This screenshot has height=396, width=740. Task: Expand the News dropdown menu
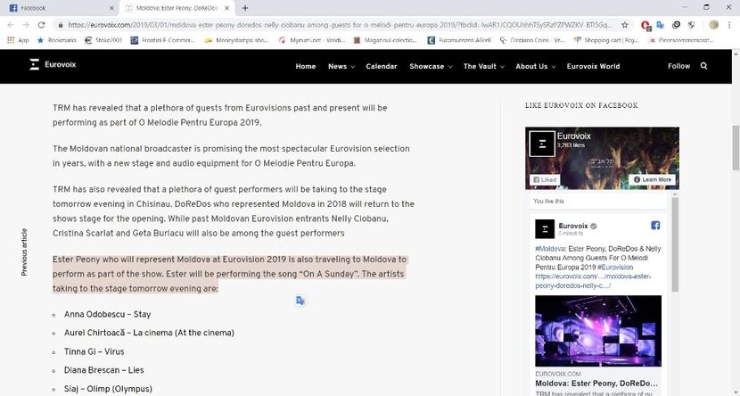[x=341, y=67]
